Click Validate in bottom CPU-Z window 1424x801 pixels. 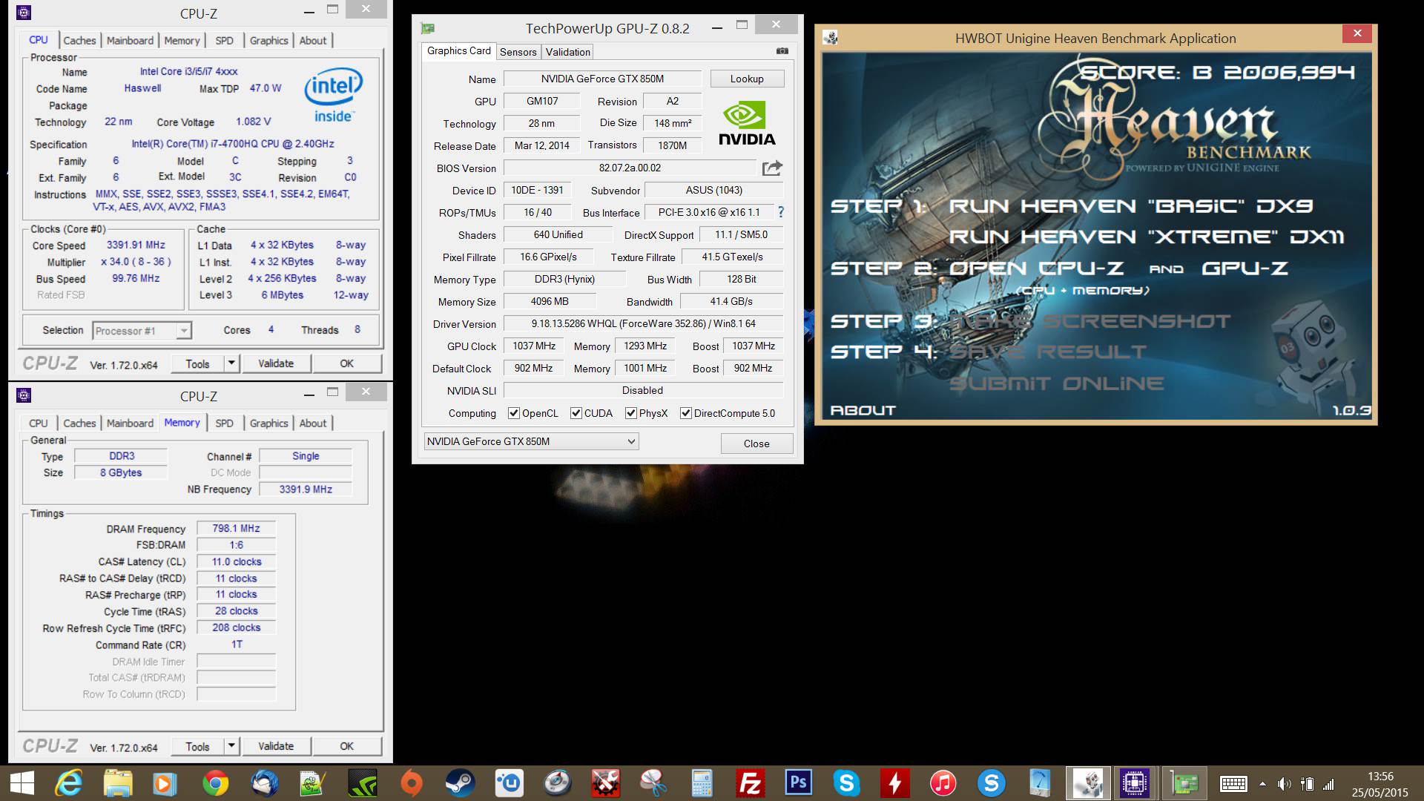click(276, 746)
